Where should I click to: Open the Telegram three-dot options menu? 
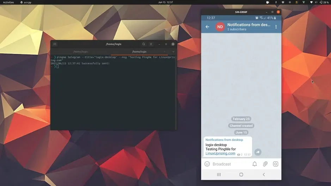tap(276, 27)
